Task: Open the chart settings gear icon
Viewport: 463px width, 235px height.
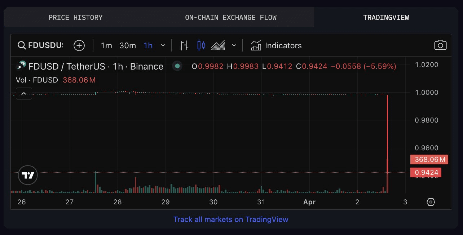Action: 431,202
